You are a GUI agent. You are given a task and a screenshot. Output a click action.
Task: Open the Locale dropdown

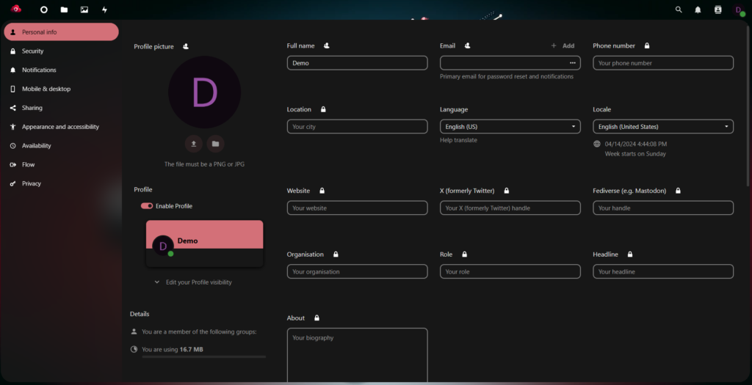[x=663, y=126]
